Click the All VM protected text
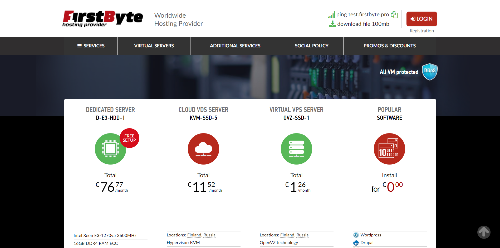The height and width of the screenshot is (248, 500). pyautogui.click(x=399, y=72)
